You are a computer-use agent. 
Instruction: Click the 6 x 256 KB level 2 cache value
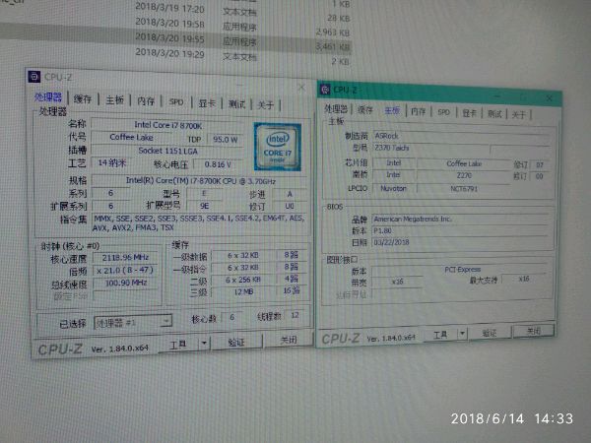[243, 280]
